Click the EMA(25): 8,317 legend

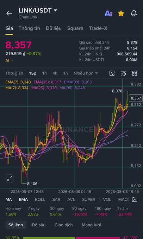[x=47, y=82]
